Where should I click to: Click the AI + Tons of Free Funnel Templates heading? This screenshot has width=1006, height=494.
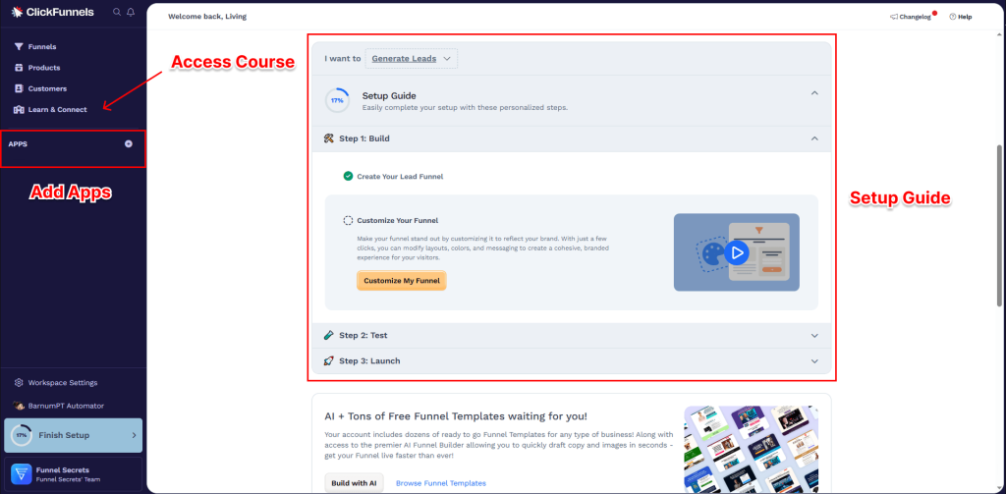[x=456, y=416]
